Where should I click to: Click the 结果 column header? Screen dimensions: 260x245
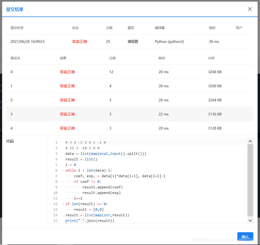tap(63, 58)
